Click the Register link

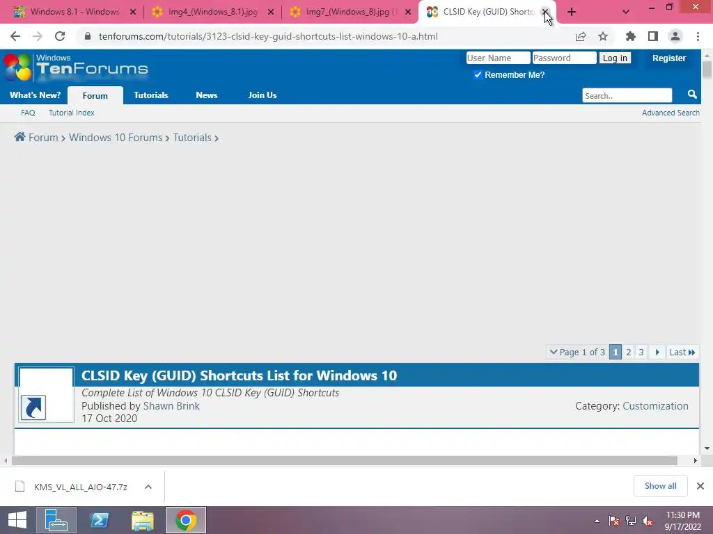[x=669, y=58]
